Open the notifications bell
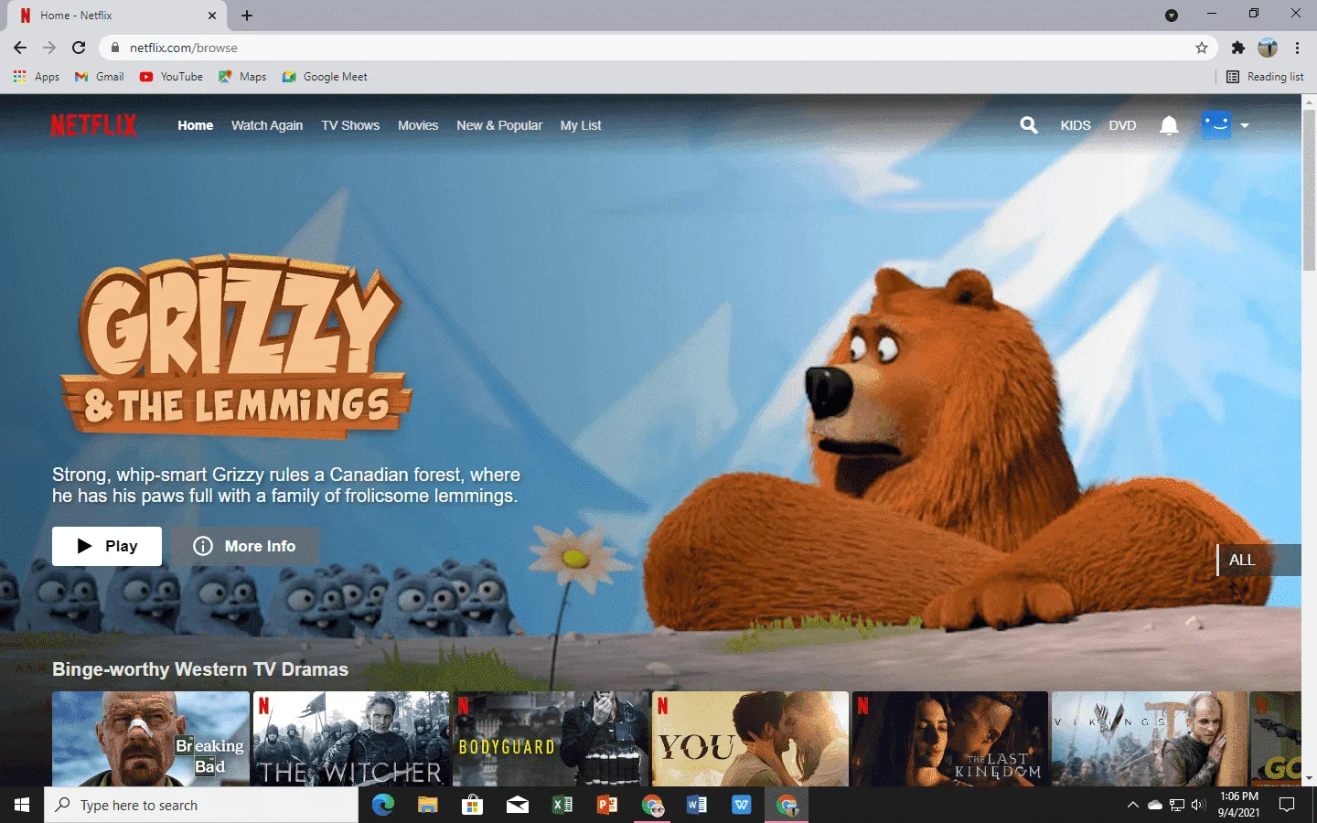This screenshot has height=823, width=1317. (x=1169, y=125)
